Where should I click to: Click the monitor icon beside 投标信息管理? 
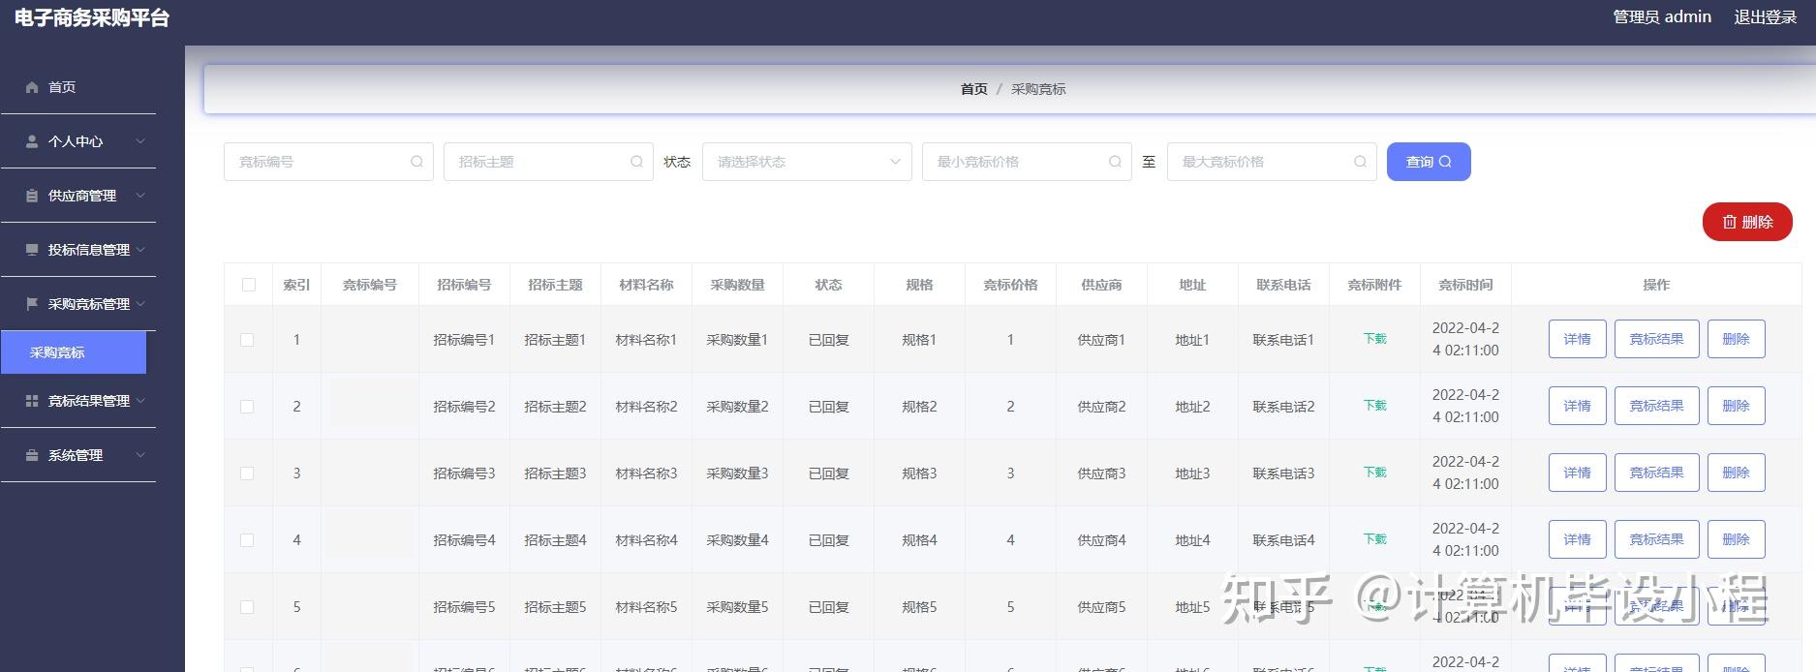32,250
